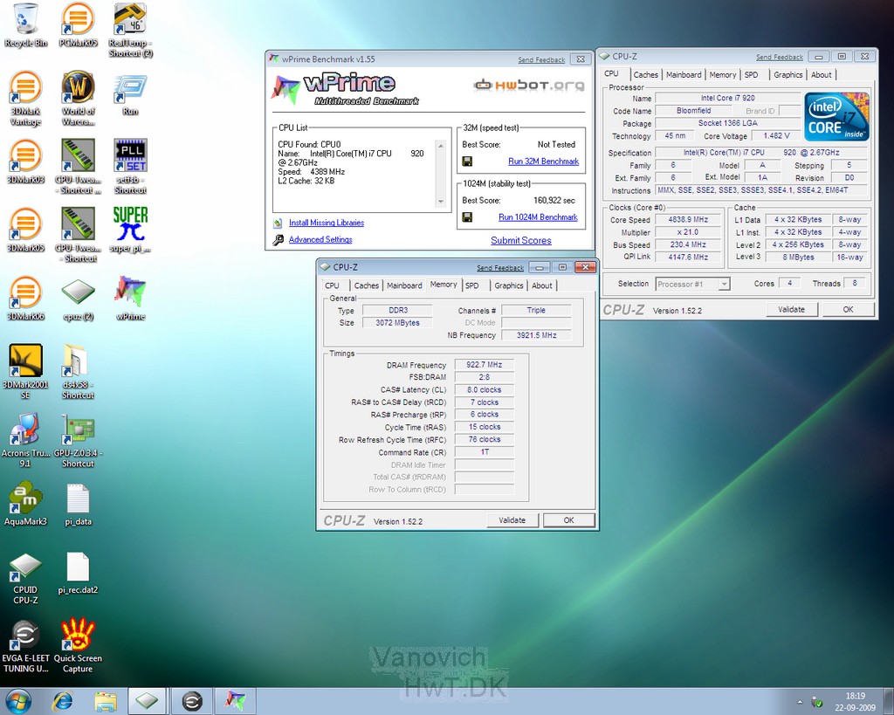
Task: Click Run 1024M Benchmark link
Action: tap(538, 217)
